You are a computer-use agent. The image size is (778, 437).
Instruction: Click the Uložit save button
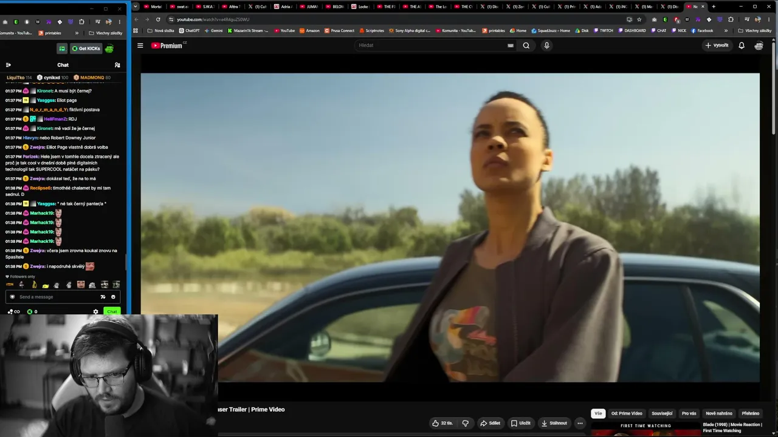coord(521,423)
